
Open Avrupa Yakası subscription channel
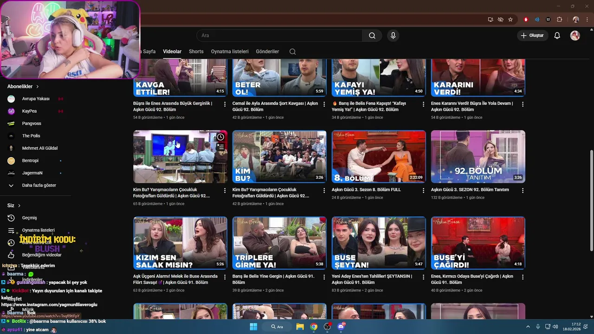(36, 99)
